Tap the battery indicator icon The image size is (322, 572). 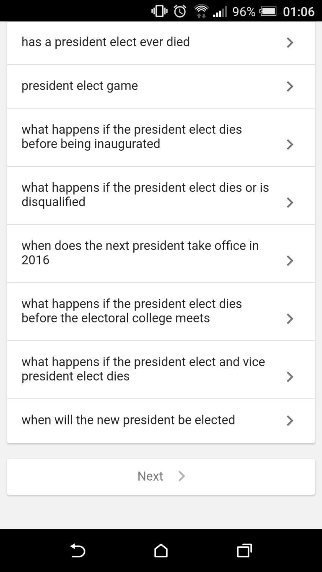pyautogui.click(x=268, y=11)
